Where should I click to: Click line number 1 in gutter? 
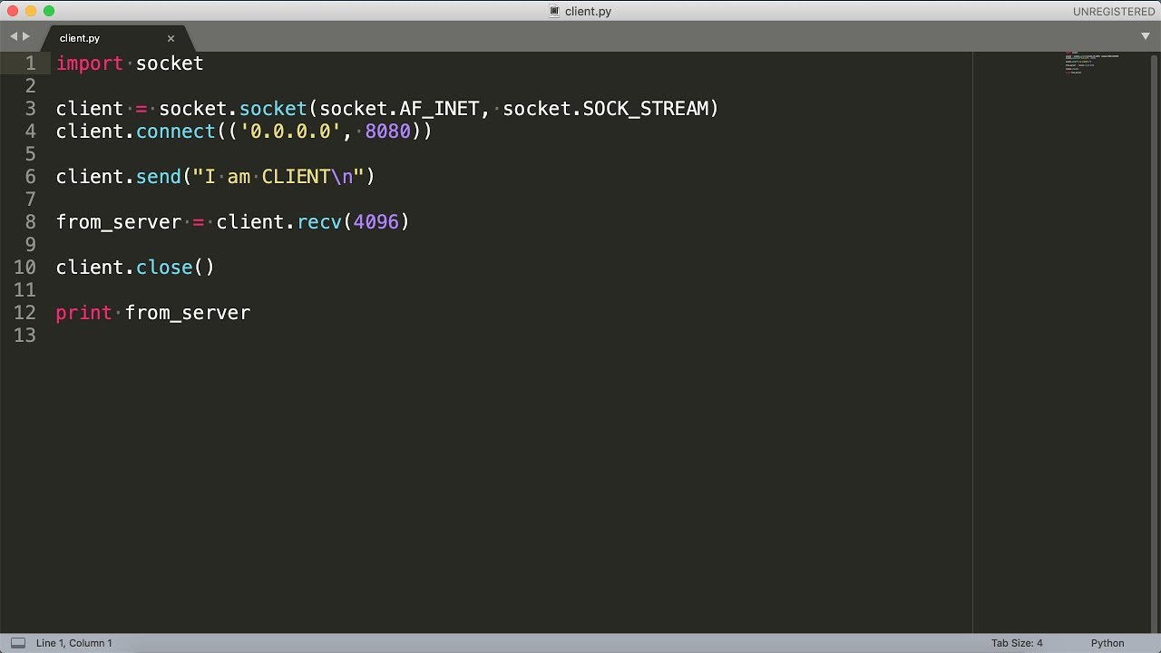[31, 63]
